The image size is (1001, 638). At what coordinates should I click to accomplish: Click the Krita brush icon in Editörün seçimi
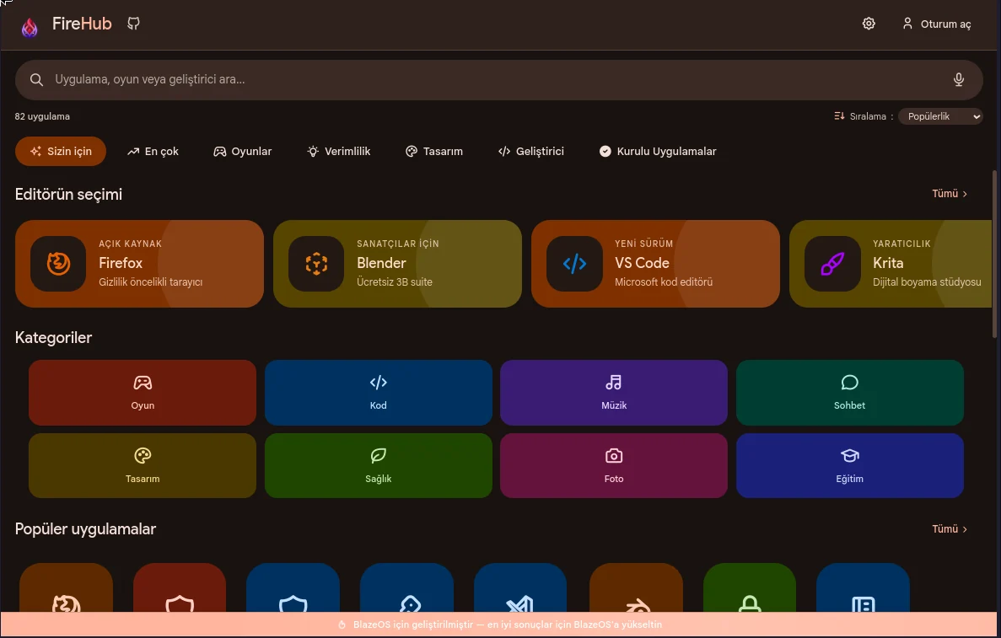point(832,264)
